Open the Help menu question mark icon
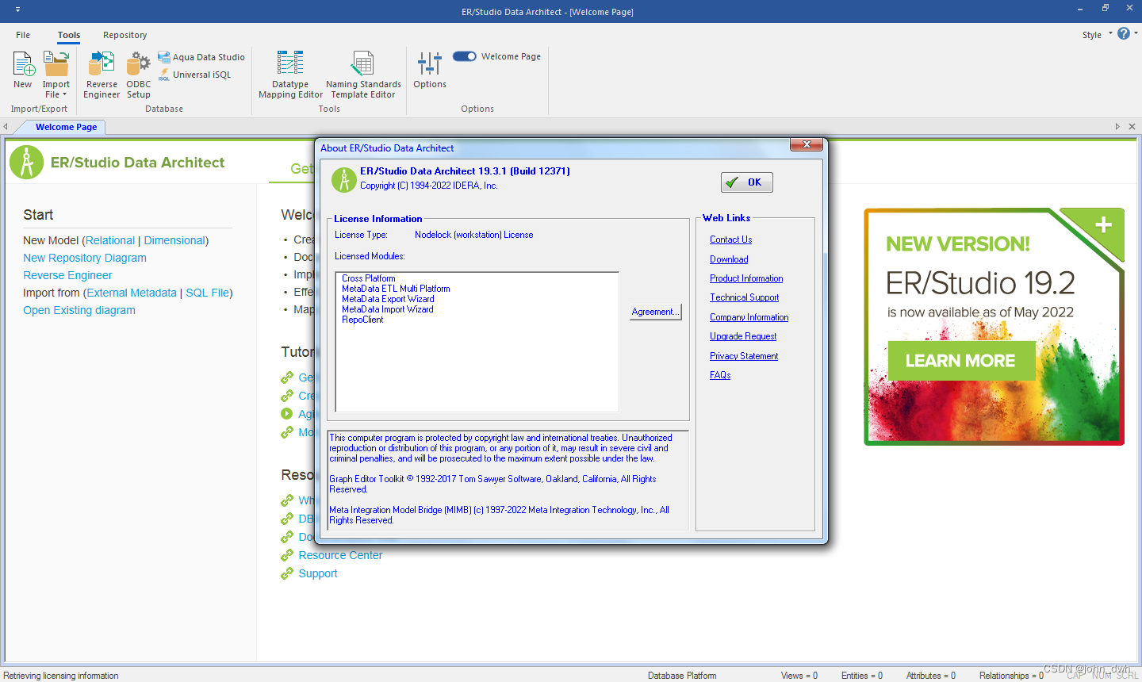Image resolution: width=1142 pixels, height=682 pixels. coord(1124,34)
